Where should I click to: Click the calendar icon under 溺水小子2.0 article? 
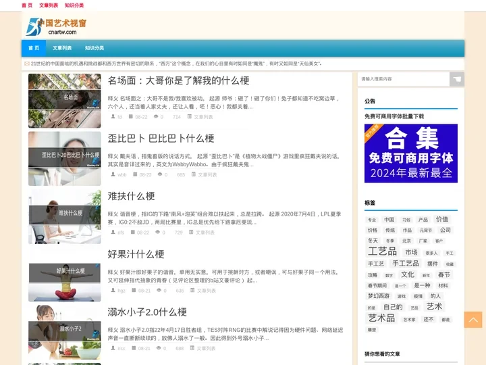click(134, 348)
